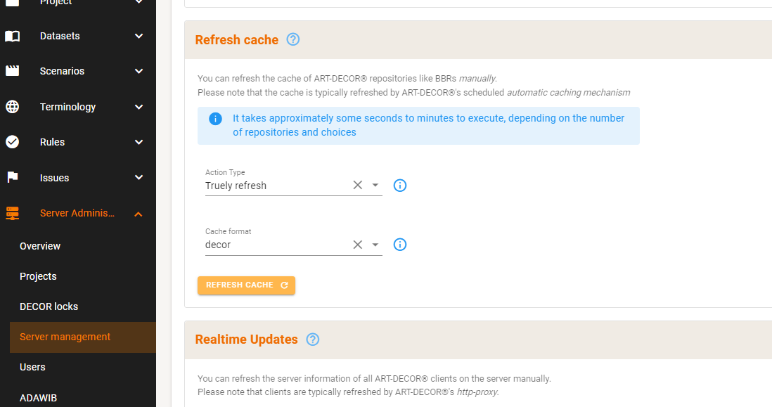Click the Rules checkmark icon
Image resolution: width=772 pixels, height=407 pixels.
click(x=13, y=142)
